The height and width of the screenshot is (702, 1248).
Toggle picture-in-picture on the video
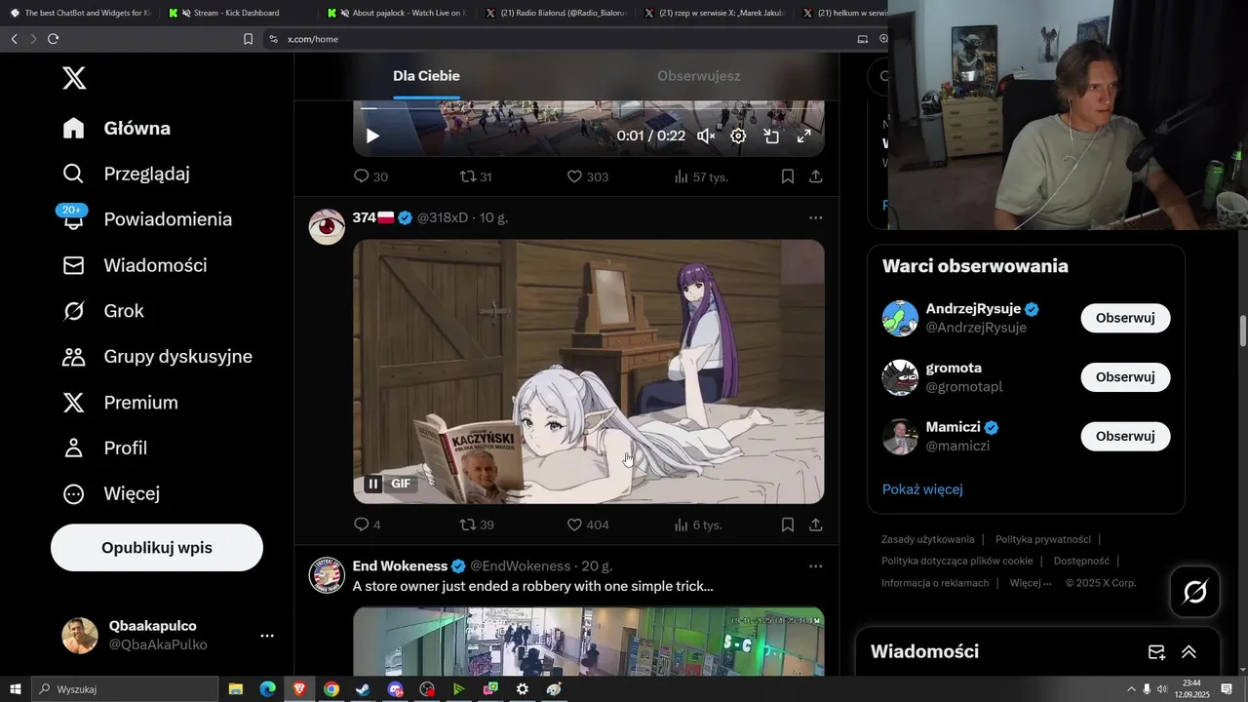(771, 136)
